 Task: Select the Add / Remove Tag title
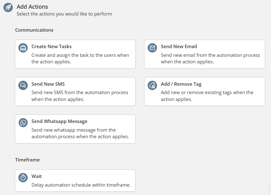[181, 84]
